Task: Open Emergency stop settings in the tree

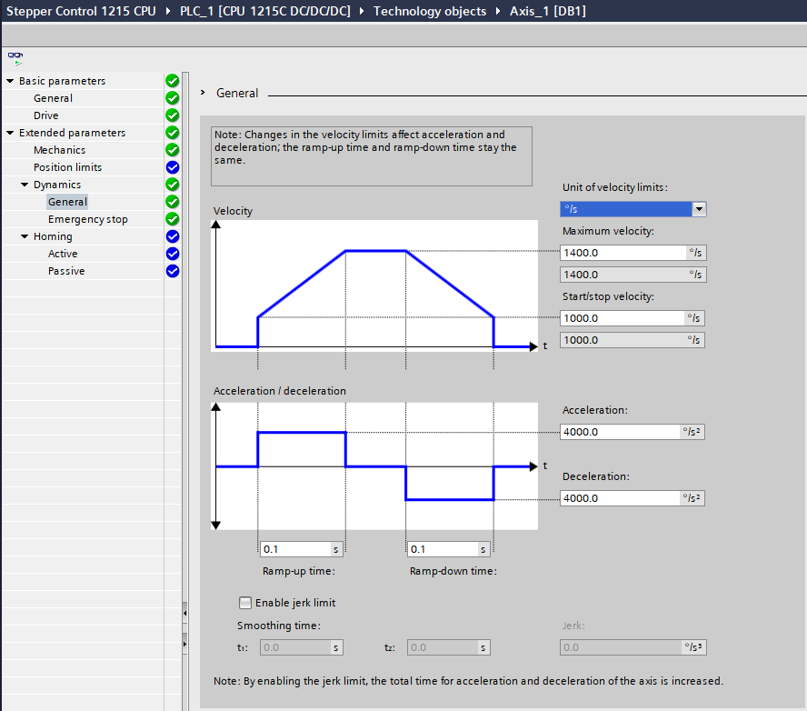Action: 87,219
